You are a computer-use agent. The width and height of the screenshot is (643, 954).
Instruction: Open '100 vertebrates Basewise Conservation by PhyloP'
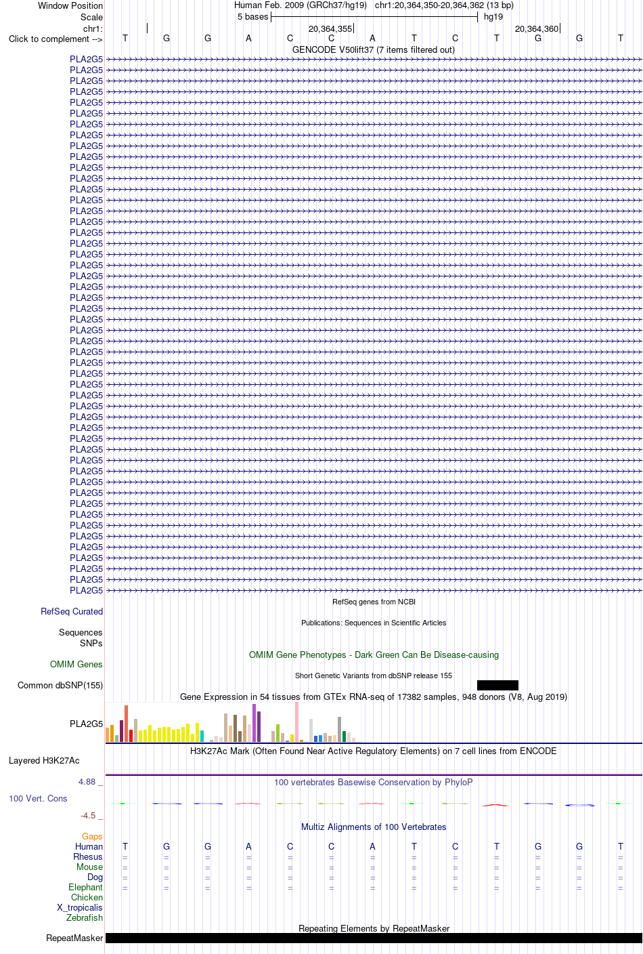(x=374, y=782)
